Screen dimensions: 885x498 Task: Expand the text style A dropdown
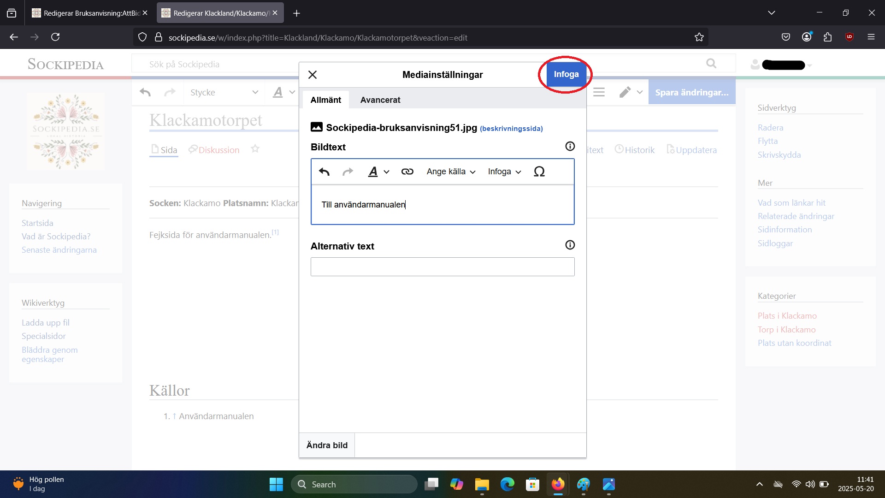point(378,172)
